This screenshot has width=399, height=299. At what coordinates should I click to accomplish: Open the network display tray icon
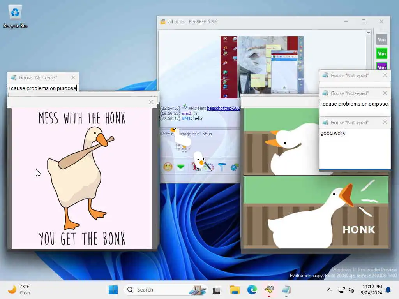click(341, 290)
